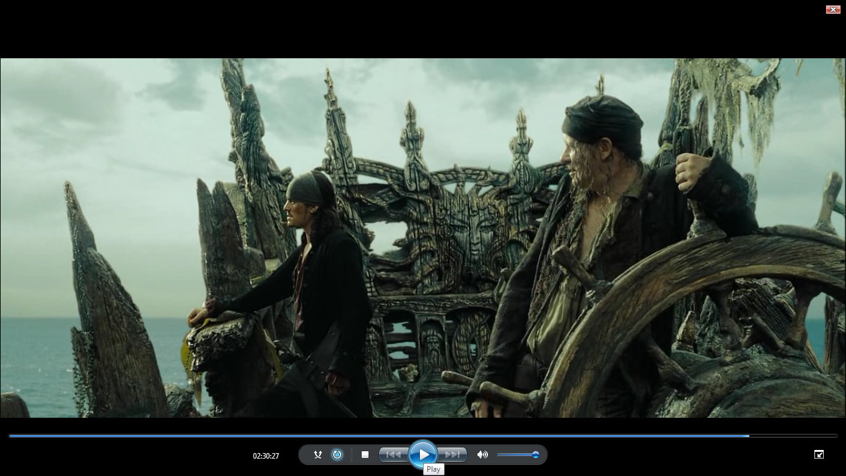Click the 02:30:27 elapsed time display
The width and height of the screenshot is (846, 476).
tap(266, 456)
